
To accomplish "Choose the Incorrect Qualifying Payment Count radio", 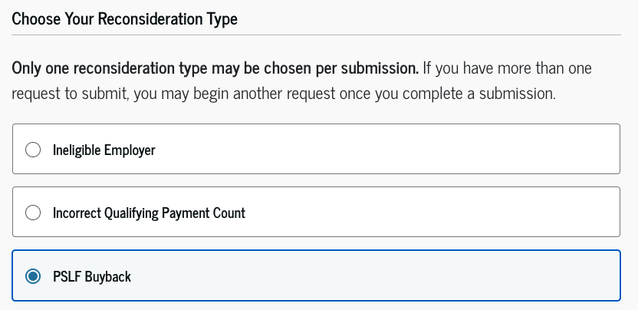I will (33, 213).
